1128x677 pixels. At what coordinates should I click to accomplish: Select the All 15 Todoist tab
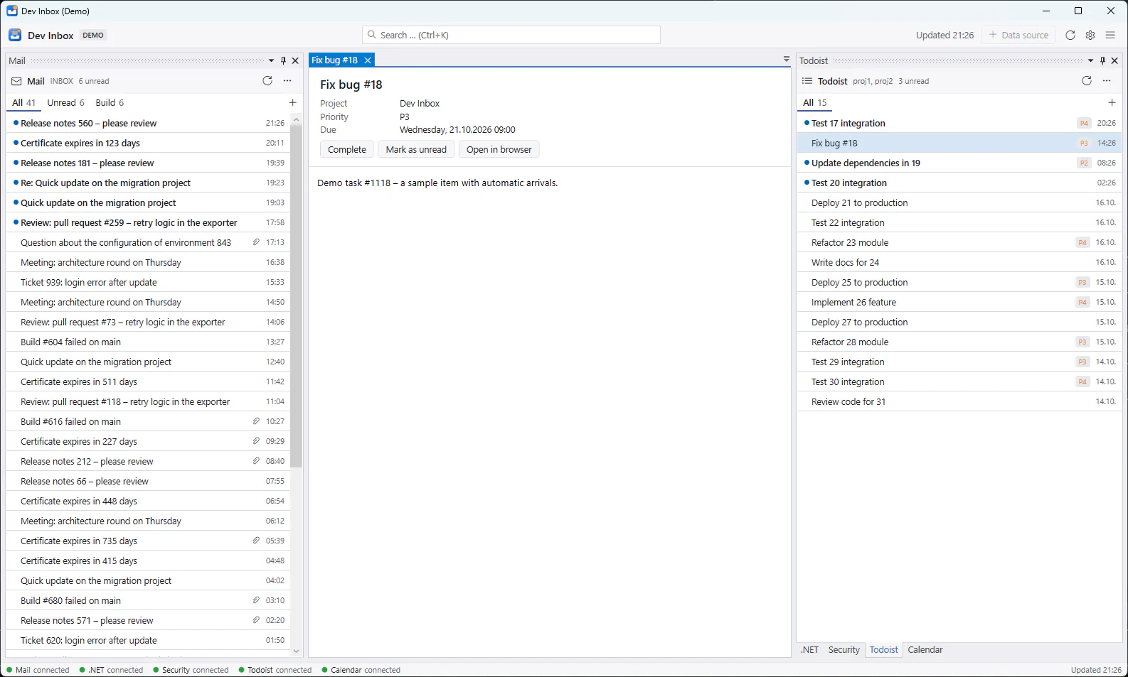pos(815,102)
